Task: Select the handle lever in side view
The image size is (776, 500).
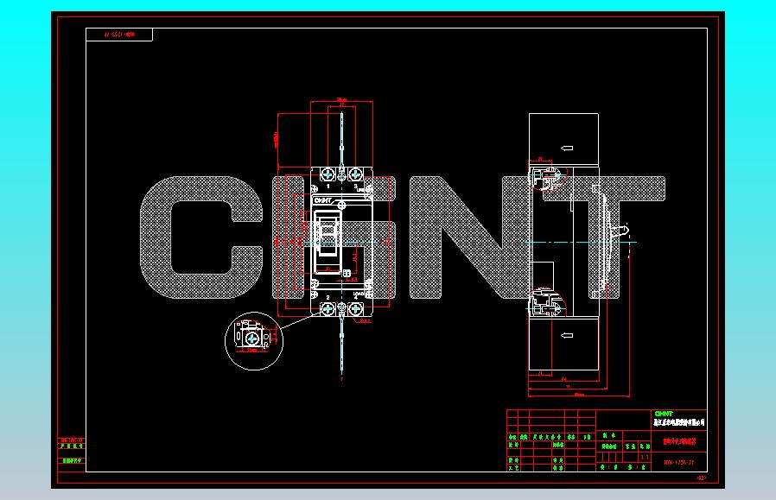Action: [x=620, y=231]
